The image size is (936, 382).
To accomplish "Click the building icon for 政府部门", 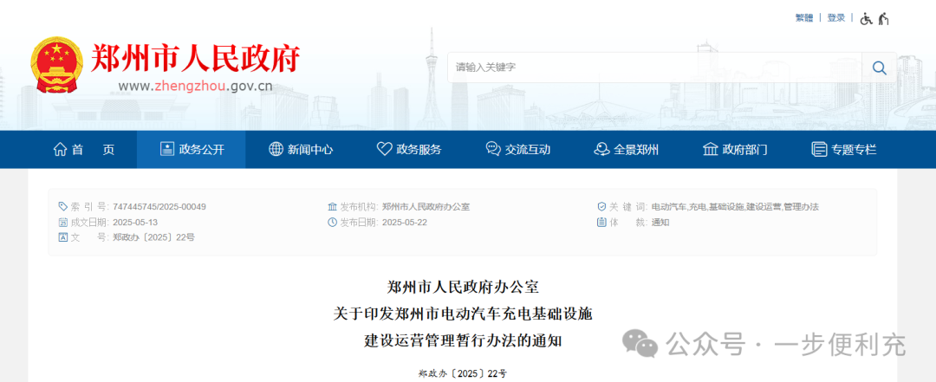I will pyautogui.click(x=711, y=149).
